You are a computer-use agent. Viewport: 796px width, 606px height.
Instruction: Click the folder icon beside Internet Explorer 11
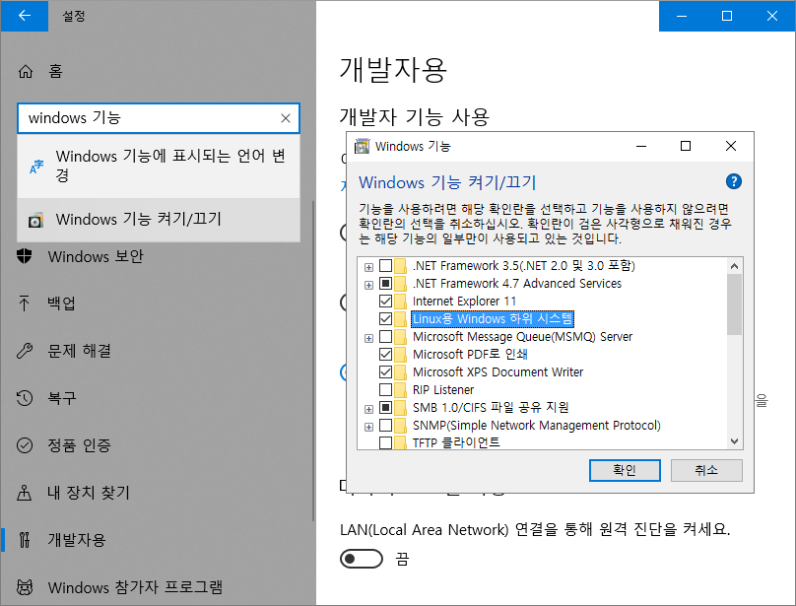point(401,302)
